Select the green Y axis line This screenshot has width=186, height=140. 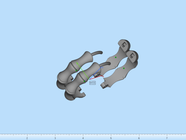(x=83, y=71)
